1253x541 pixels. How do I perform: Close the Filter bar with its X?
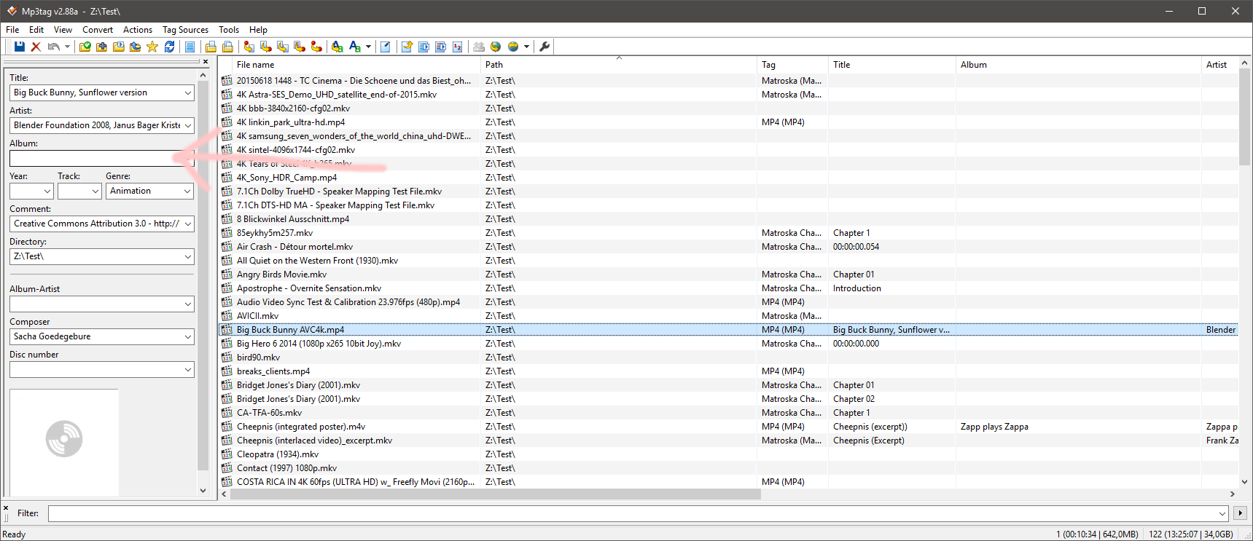pos(6,508)
